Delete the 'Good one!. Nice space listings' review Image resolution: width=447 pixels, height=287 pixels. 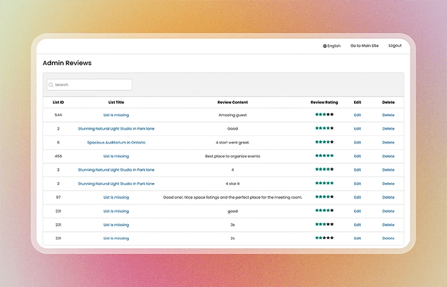coord(388,197)
